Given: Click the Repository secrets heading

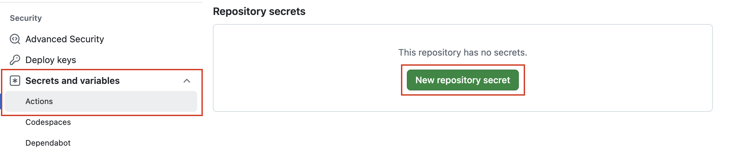Looking at the screenshot, I should 259,11.
